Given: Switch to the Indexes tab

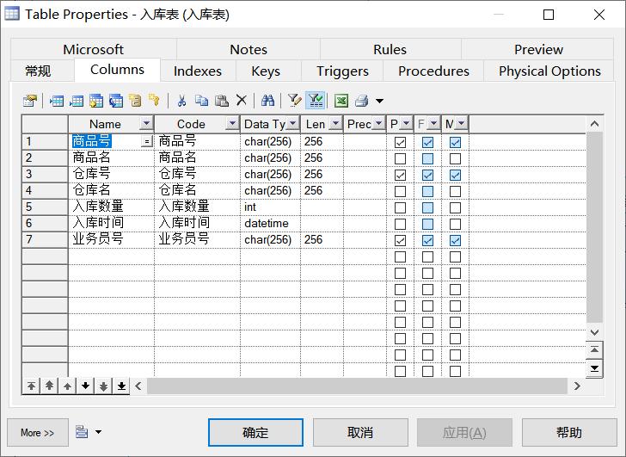Looking at the screenshot, I should point(198,71).
